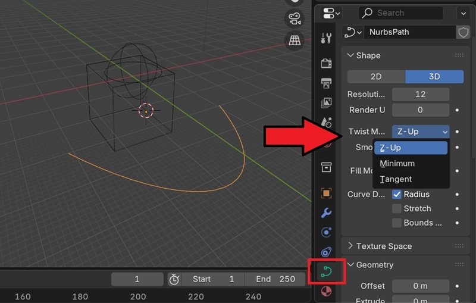Click the Texture Space panel drag grip
Image resolution: width=476 pixels, height=303 pixels.
point(459,246)
